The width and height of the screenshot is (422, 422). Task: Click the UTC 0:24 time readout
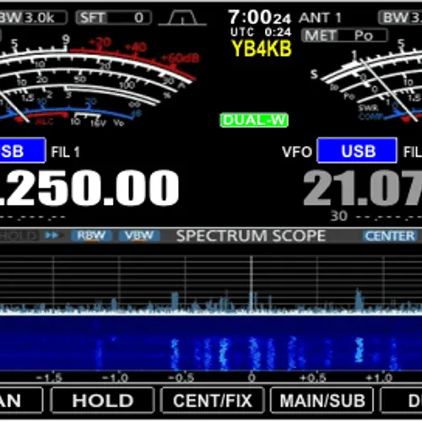click(261, 32)
